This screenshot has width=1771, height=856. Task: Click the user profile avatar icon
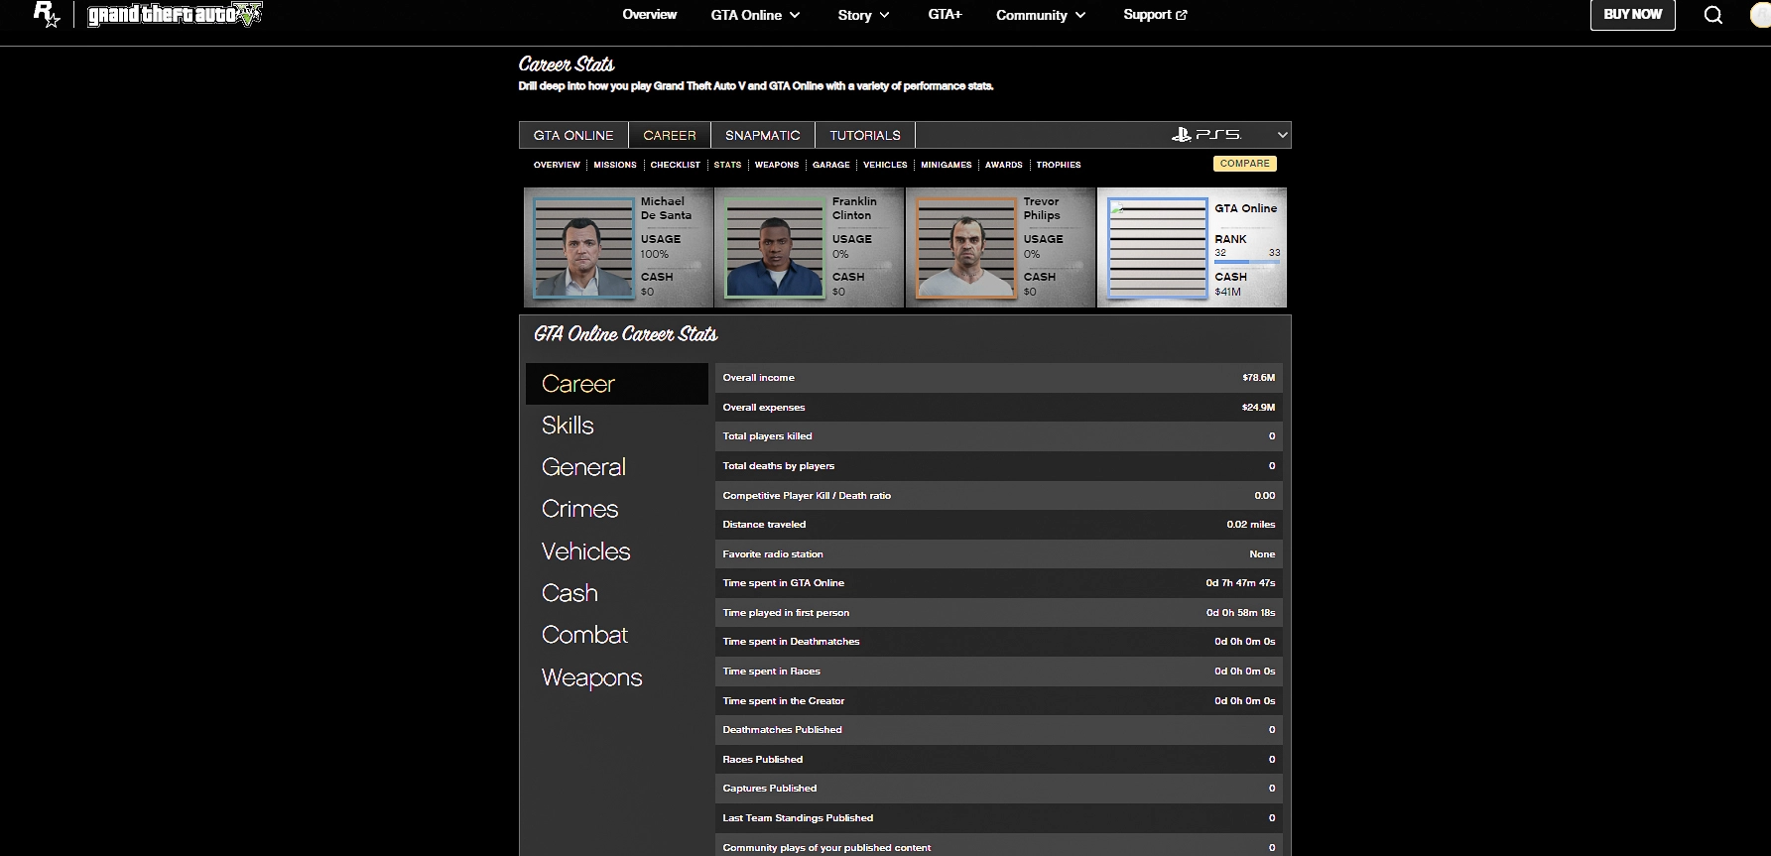click(1760, 15)
